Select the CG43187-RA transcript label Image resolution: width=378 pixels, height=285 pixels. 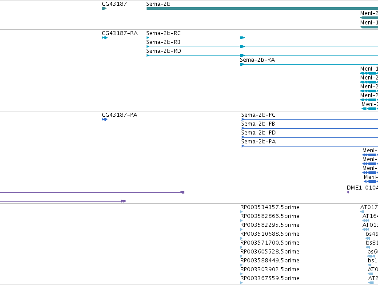pyautogui.click(x=119, y=33)
